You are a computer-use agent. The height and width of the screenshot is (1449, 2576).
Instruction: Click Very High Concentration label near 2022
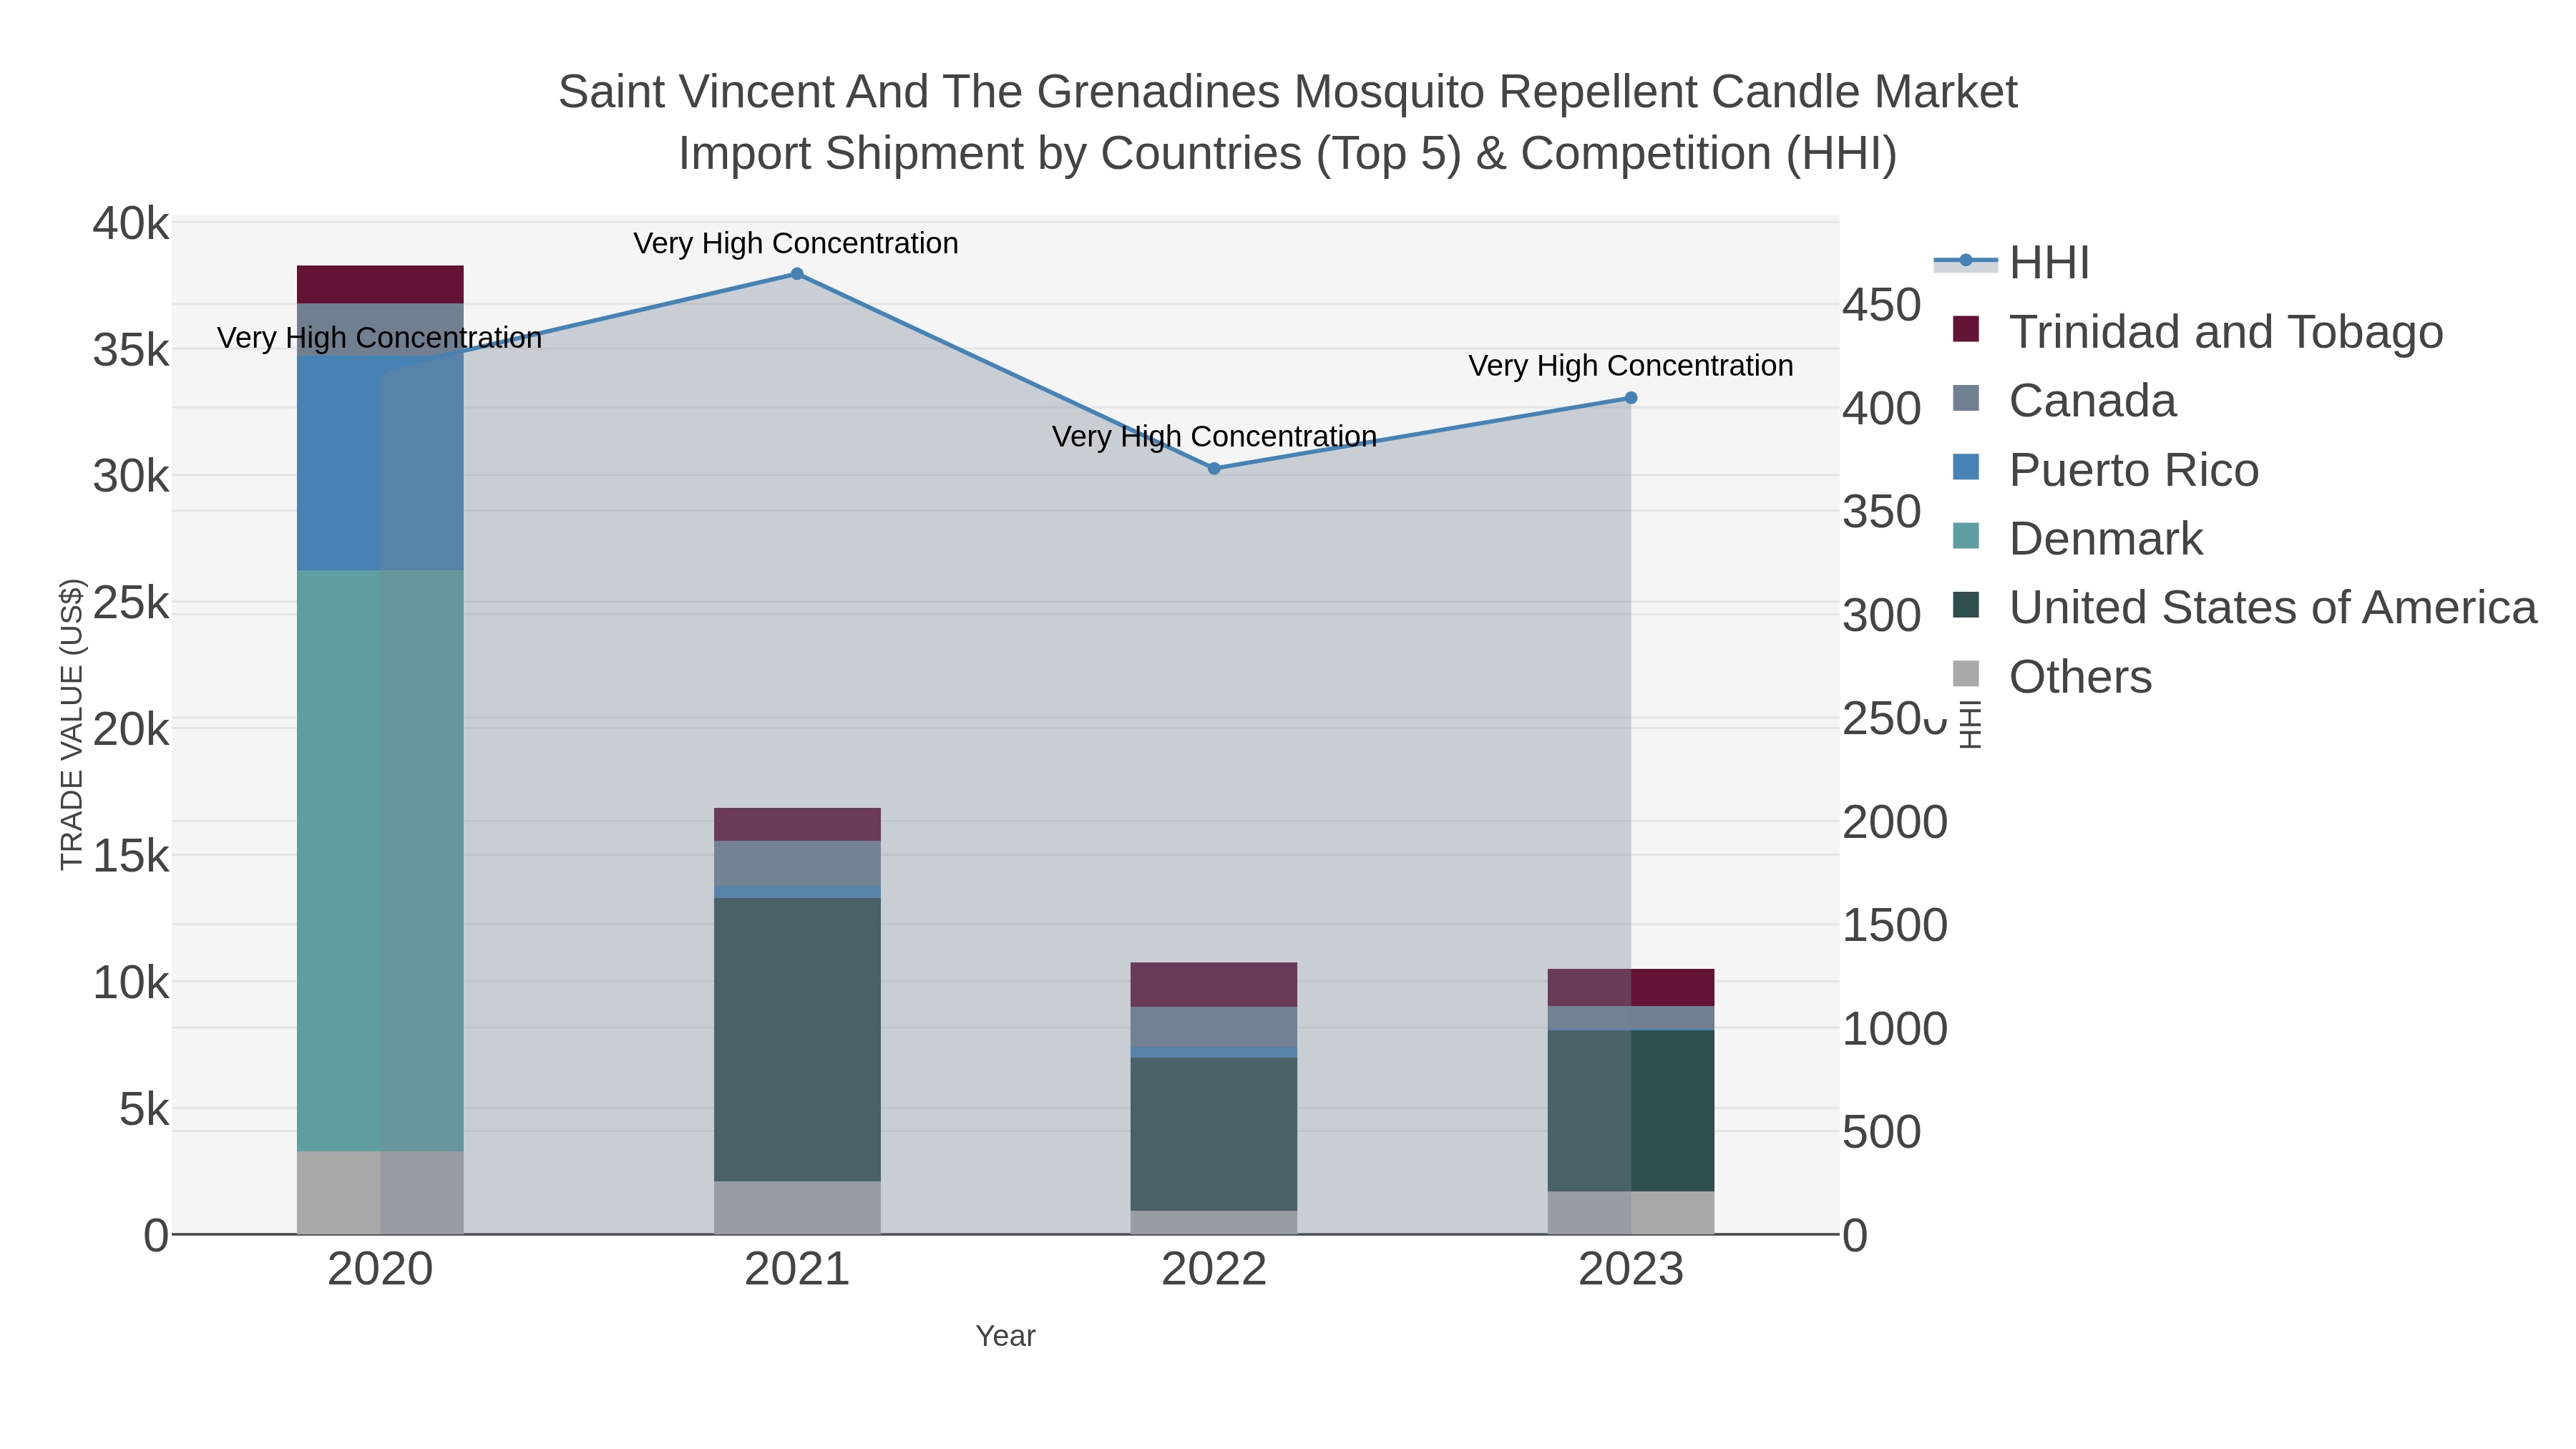(1214, 436)
